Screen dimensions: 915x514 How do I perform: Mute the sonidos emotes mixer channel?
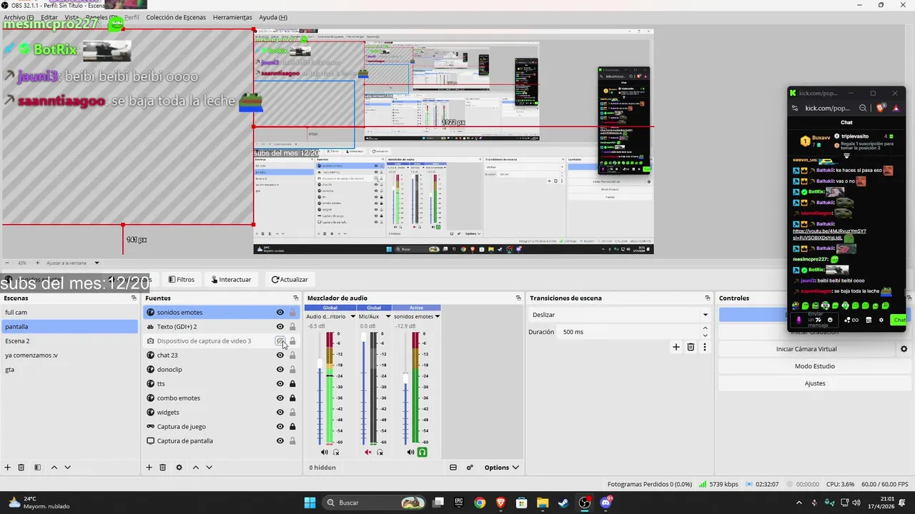pyautogui.click(x=410, y=452)
